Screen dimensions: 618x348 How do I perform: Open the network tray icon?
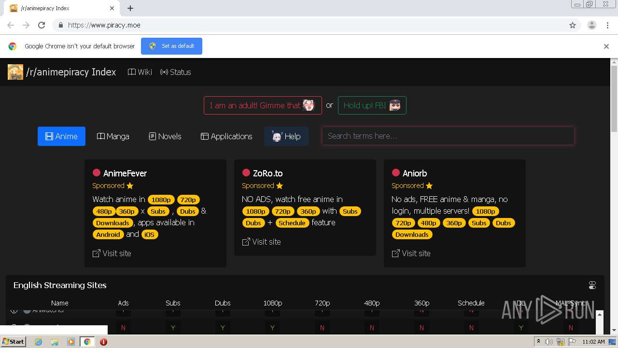[561, 342]
